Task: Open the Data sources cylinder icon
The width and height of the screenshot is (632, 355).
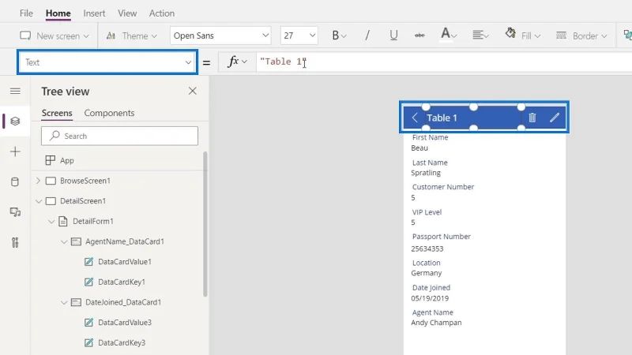Action: 15,182
